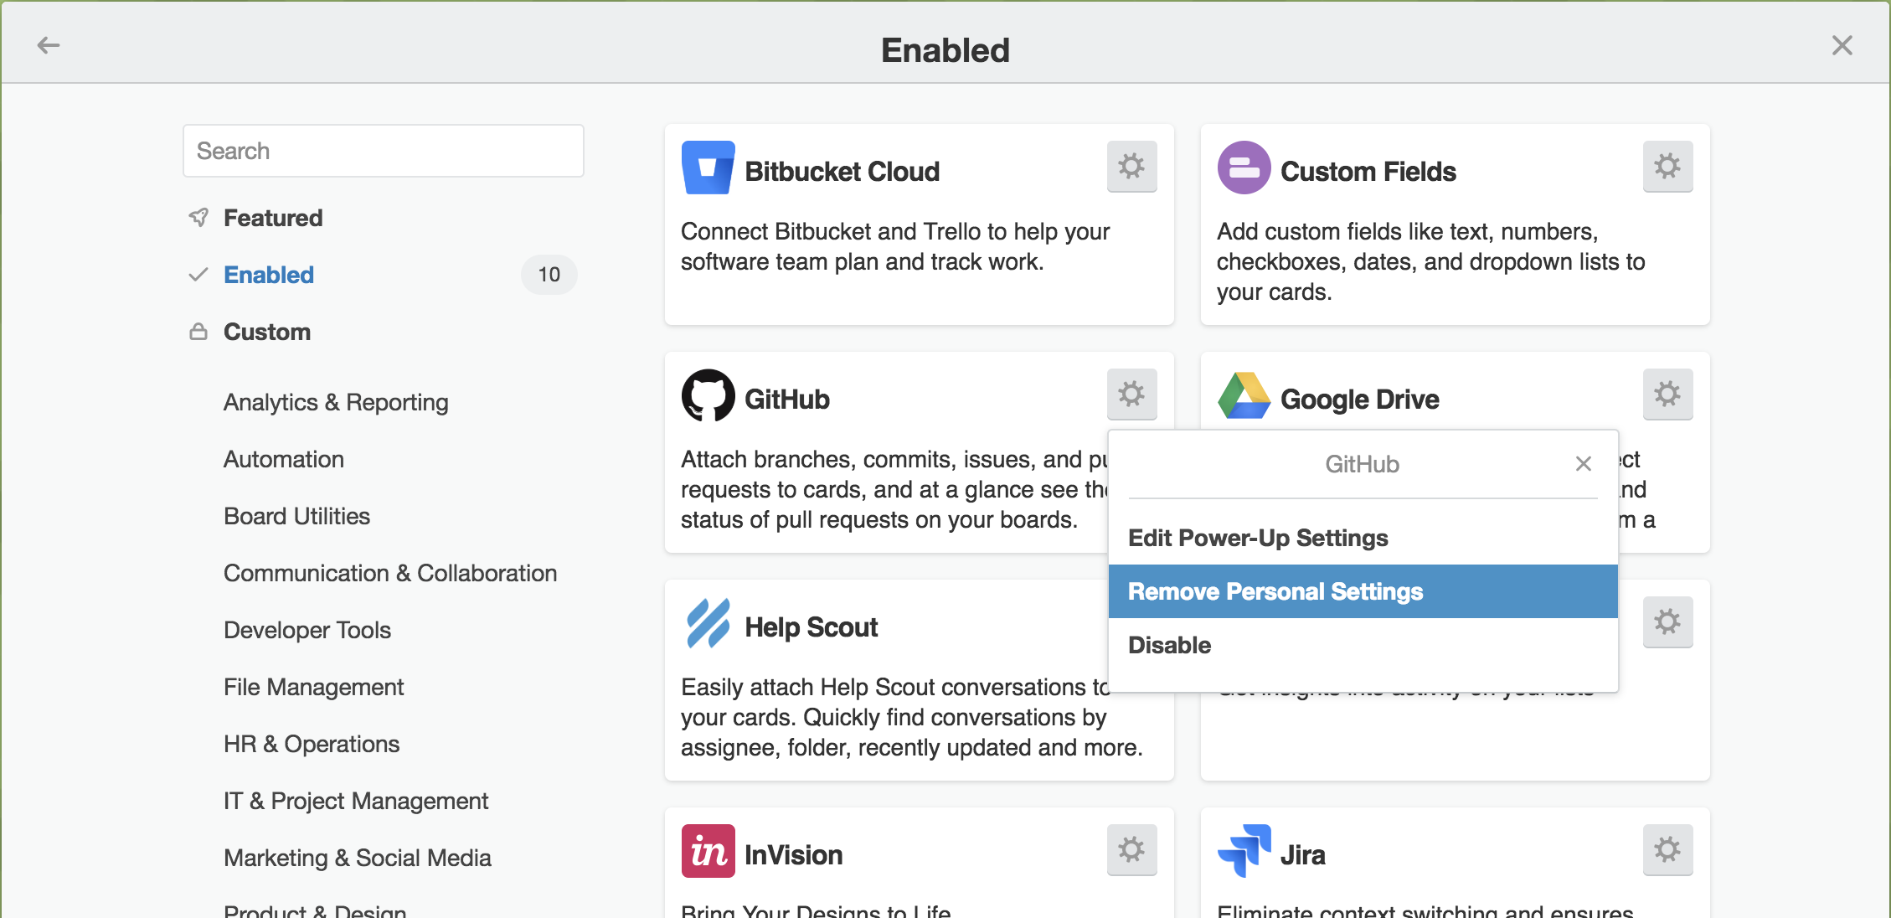Open Bitbucket Cloud gear settings menu
This screenshot has height=918, width=1891.
pyautogui.click(x=1131, y=167)
